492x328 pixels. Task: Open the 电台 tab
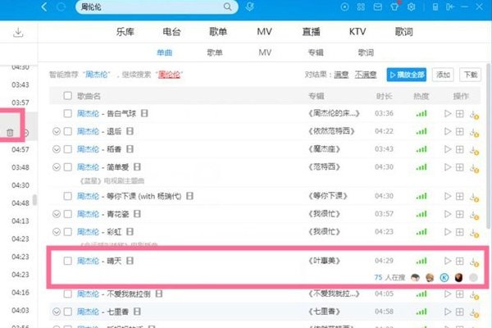171,32
